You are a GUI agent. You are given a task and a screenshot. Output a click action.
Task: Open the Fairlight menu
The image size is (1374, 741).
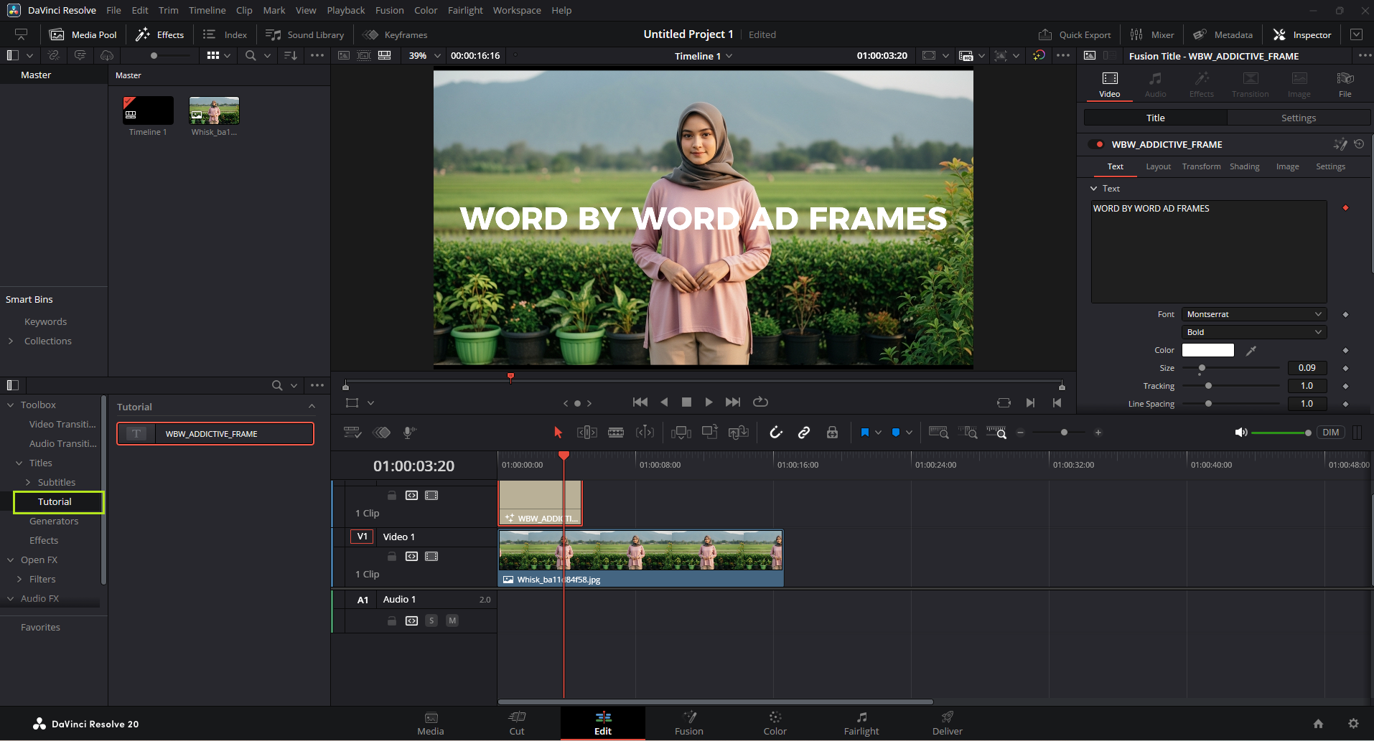pos(465,10)
